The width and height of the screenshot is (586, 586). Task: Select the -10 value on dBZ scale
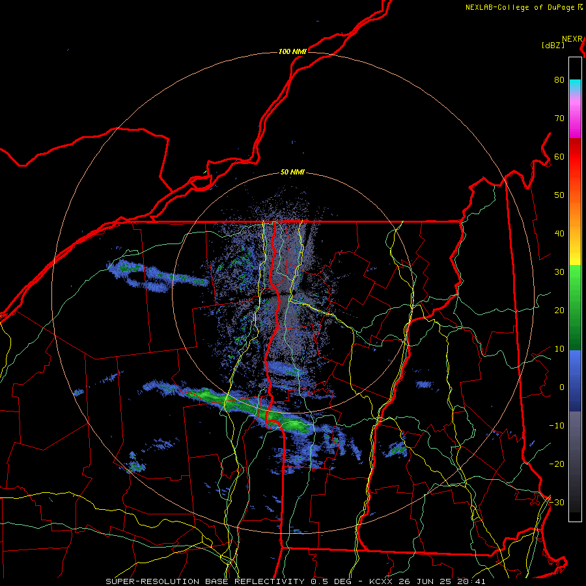click(x=557, y=426)
